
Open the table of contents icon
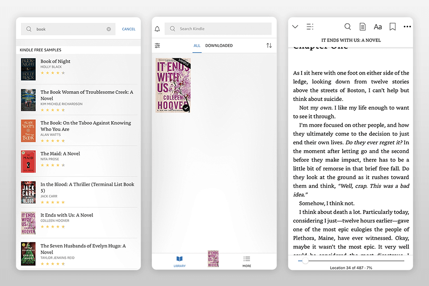pos(310,26)
